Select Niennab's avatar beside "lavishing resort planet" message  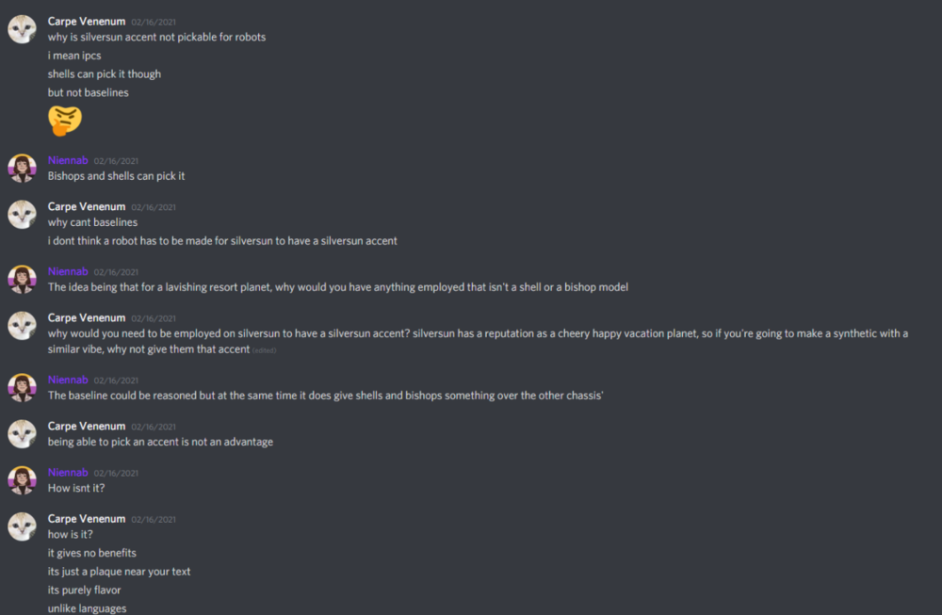[23, 280]
